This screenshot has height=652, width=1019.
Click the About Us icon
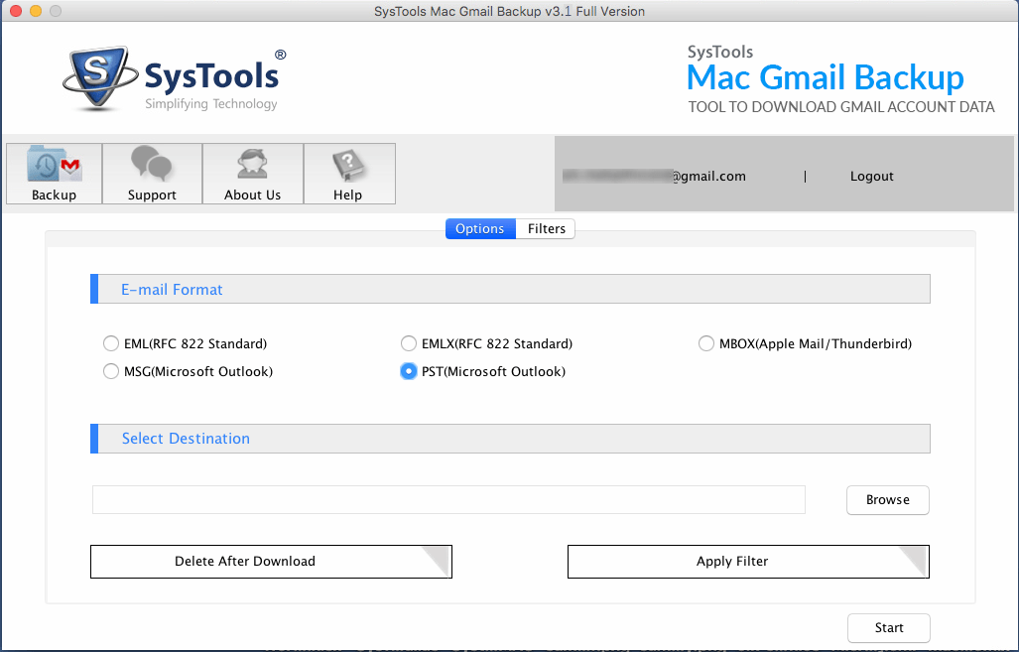pos(252,174)
